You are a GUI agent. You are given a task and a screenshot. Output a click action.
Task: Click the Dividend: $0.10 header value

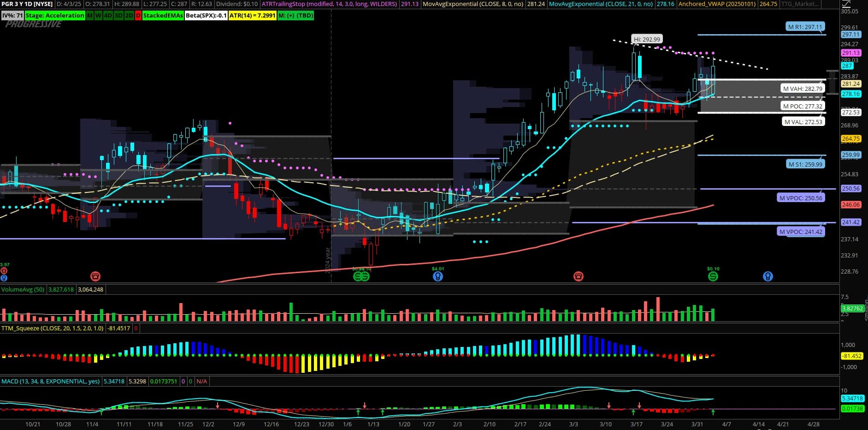(x=237, y=4)
